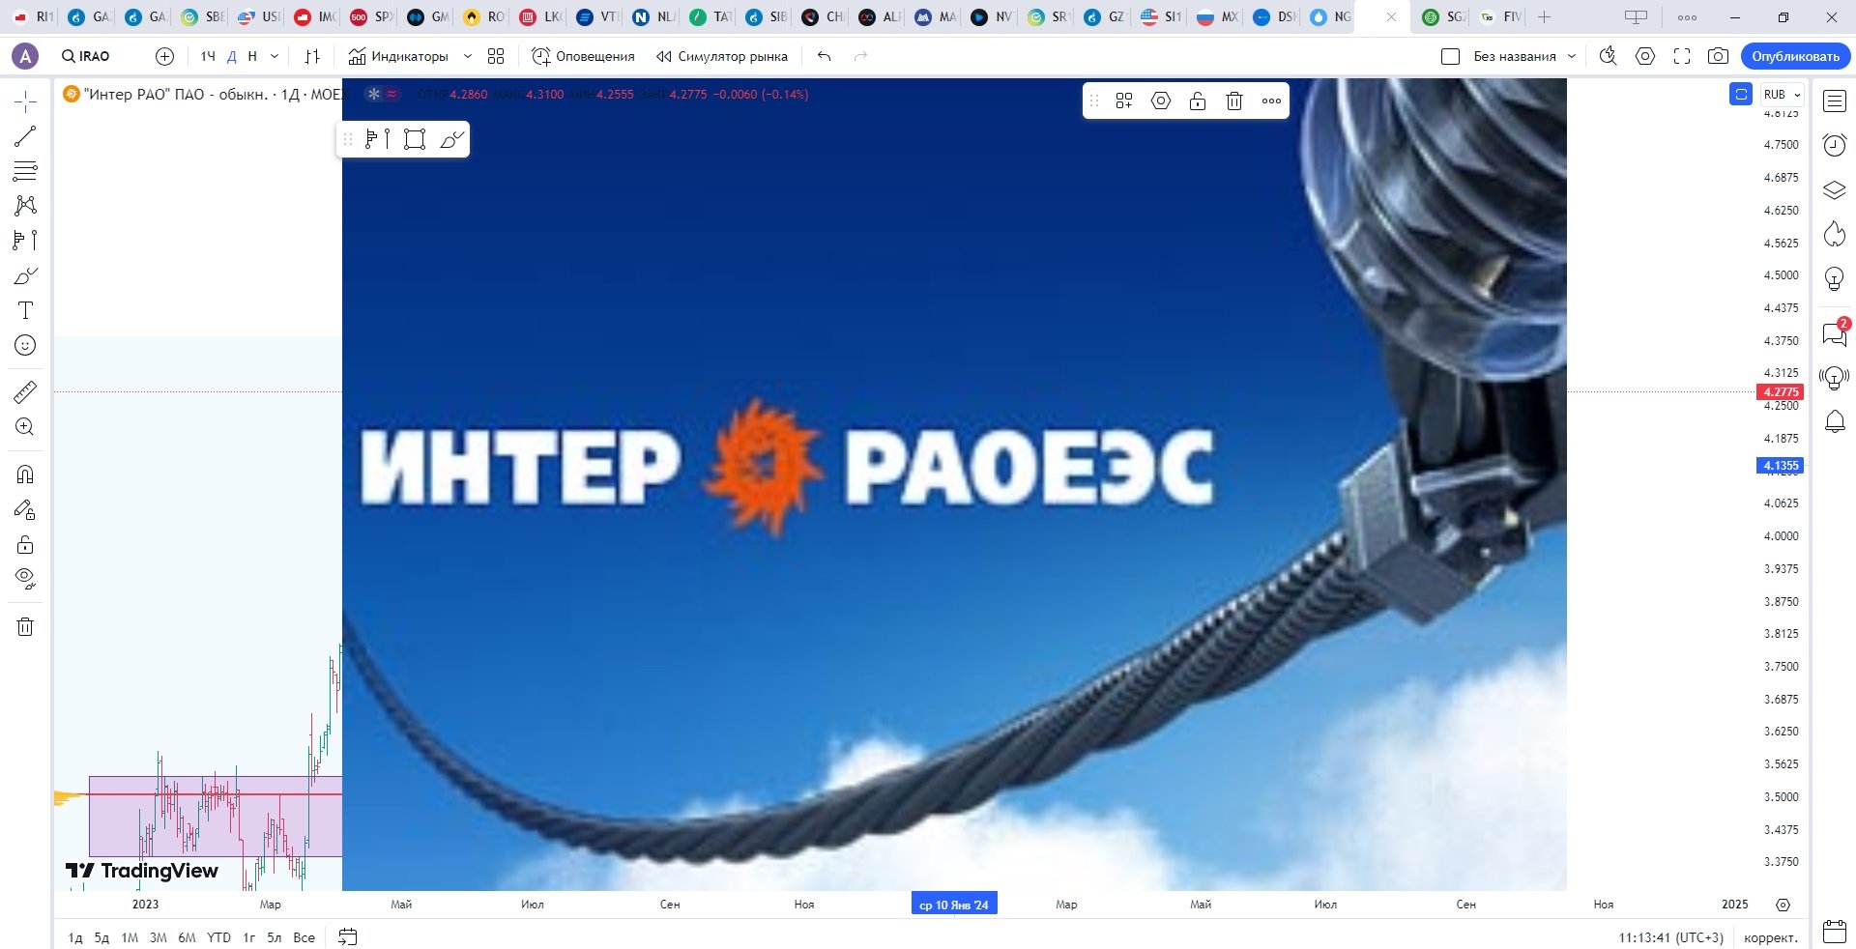Select the 'Все' date range

(x=304, y=937)
